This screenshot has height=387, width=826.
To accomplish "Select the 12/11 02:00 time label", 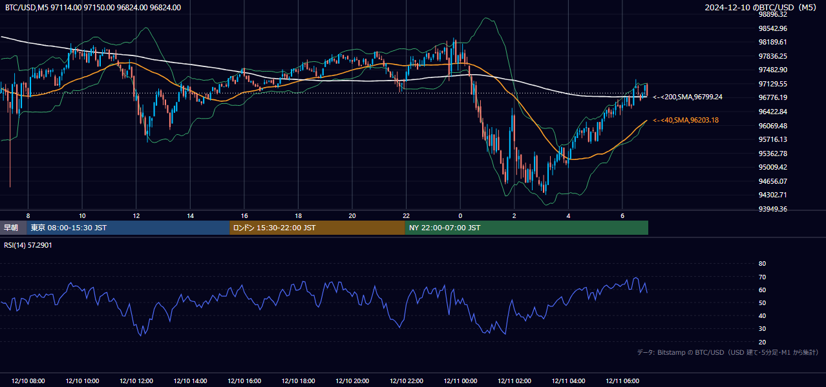I will click(x=514, y=381).
